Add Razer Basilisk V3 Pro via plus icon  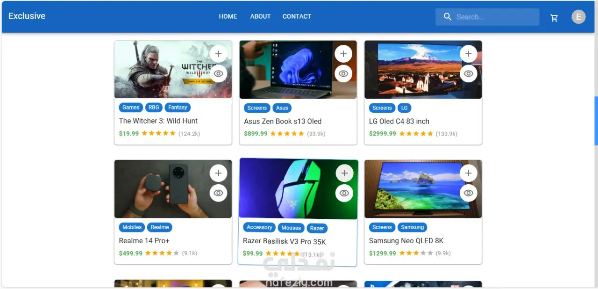pyautogui.click(x=344, y=173)
